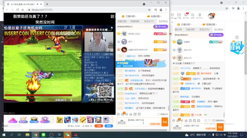This screenshot has height=138, width=247.
Task: Click the fan badge selector beside chat input
Action: pos(121,122)
